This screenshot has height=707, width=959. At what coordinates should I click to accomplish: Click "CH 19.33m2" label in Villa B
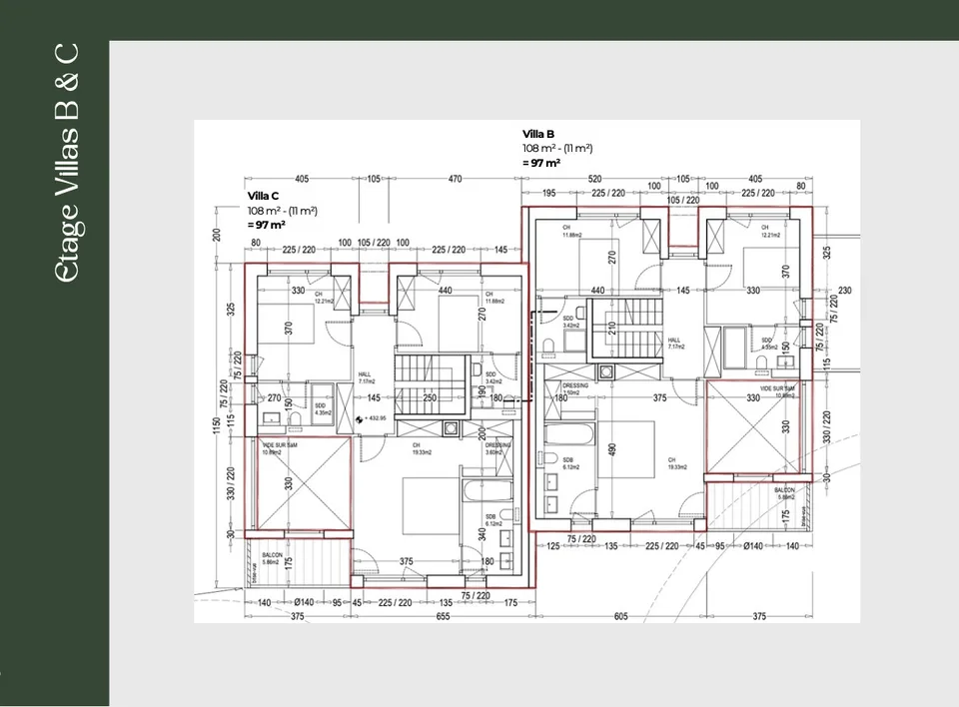(x=677, y=463)
